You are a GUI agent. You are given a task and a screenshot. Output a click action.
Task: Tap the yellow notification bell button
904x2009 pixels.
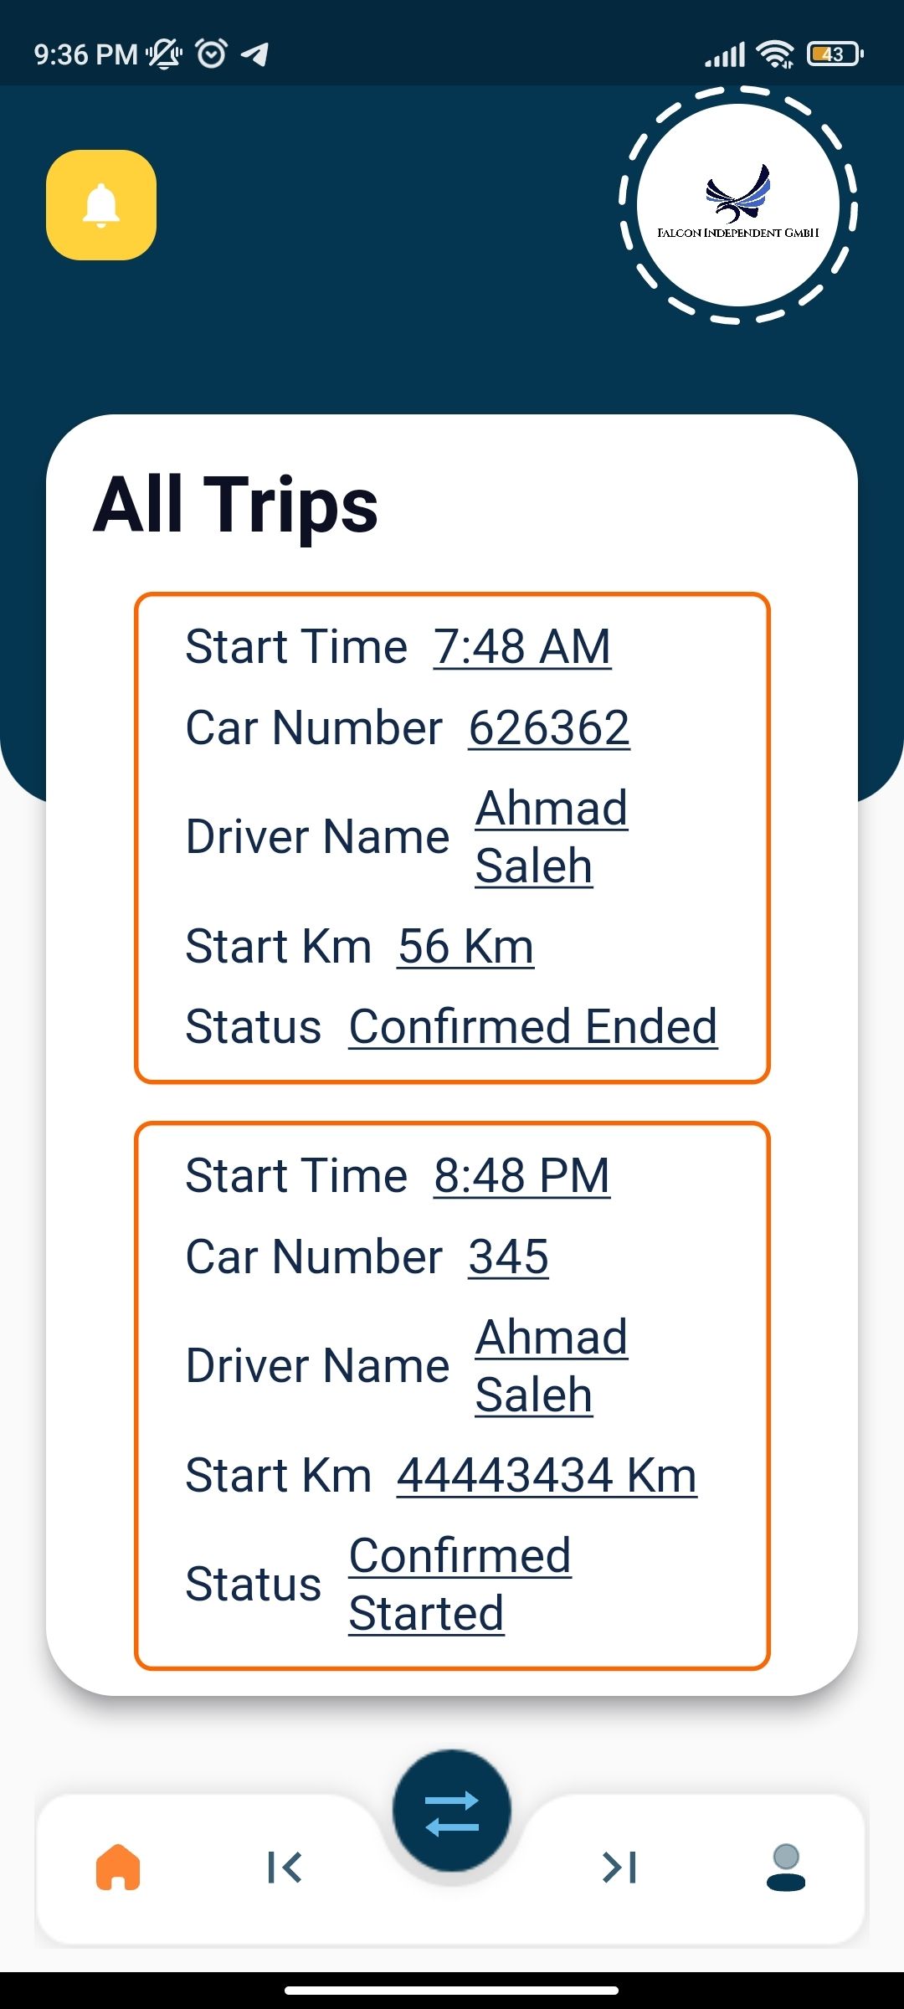coord(101,205)
